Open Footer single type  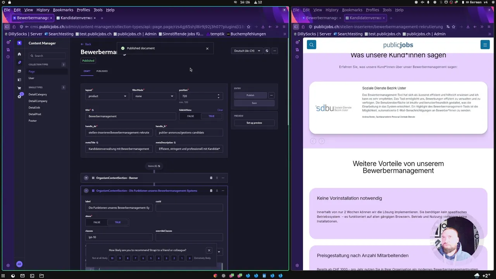pos(33,121)
